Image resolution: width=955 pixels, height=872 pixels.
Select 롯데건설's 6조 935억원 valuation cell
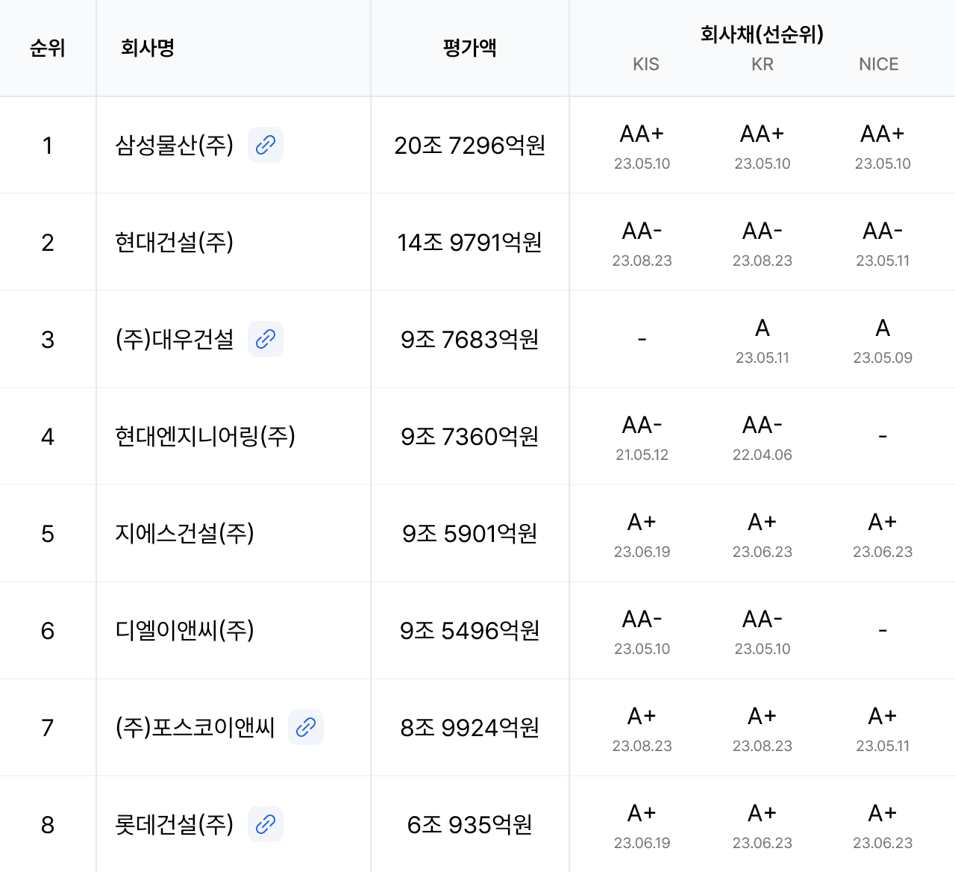(470, 824)
